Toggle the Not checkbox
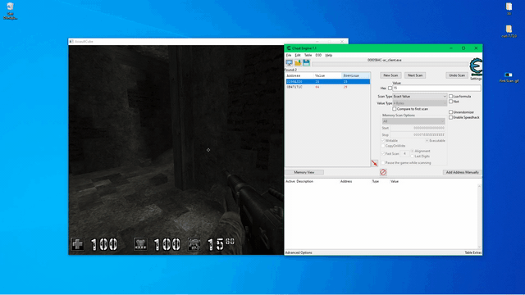 [x=450, y=102]
